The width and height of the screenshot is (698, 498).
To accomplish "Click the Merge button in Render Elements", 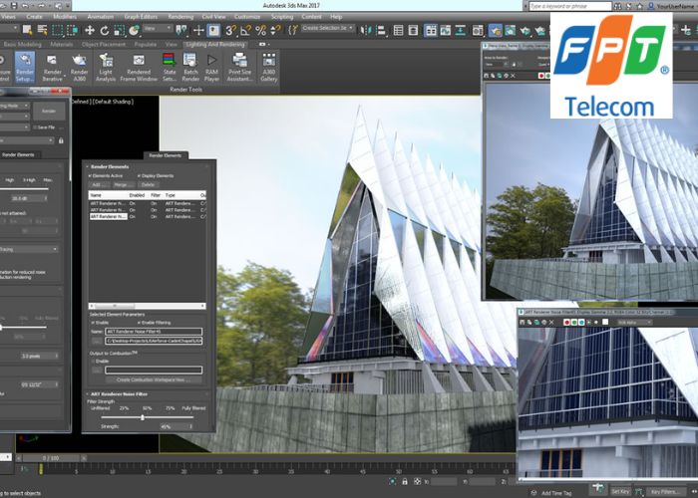I will (124, 184).
